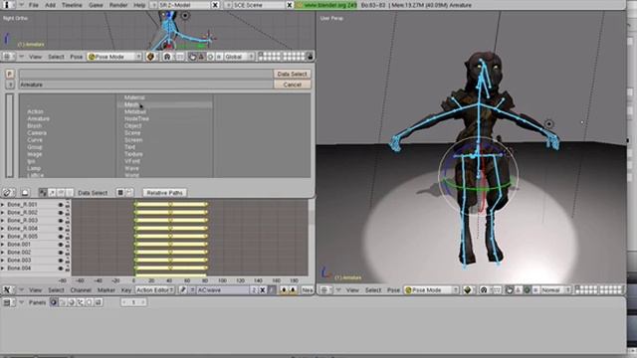Open the Timeline menu

tap(72, 5)
